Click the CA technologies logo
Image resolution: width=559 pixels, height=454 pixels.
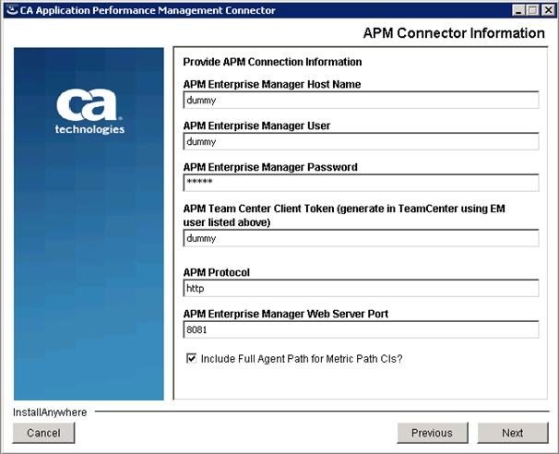[89, 112]
